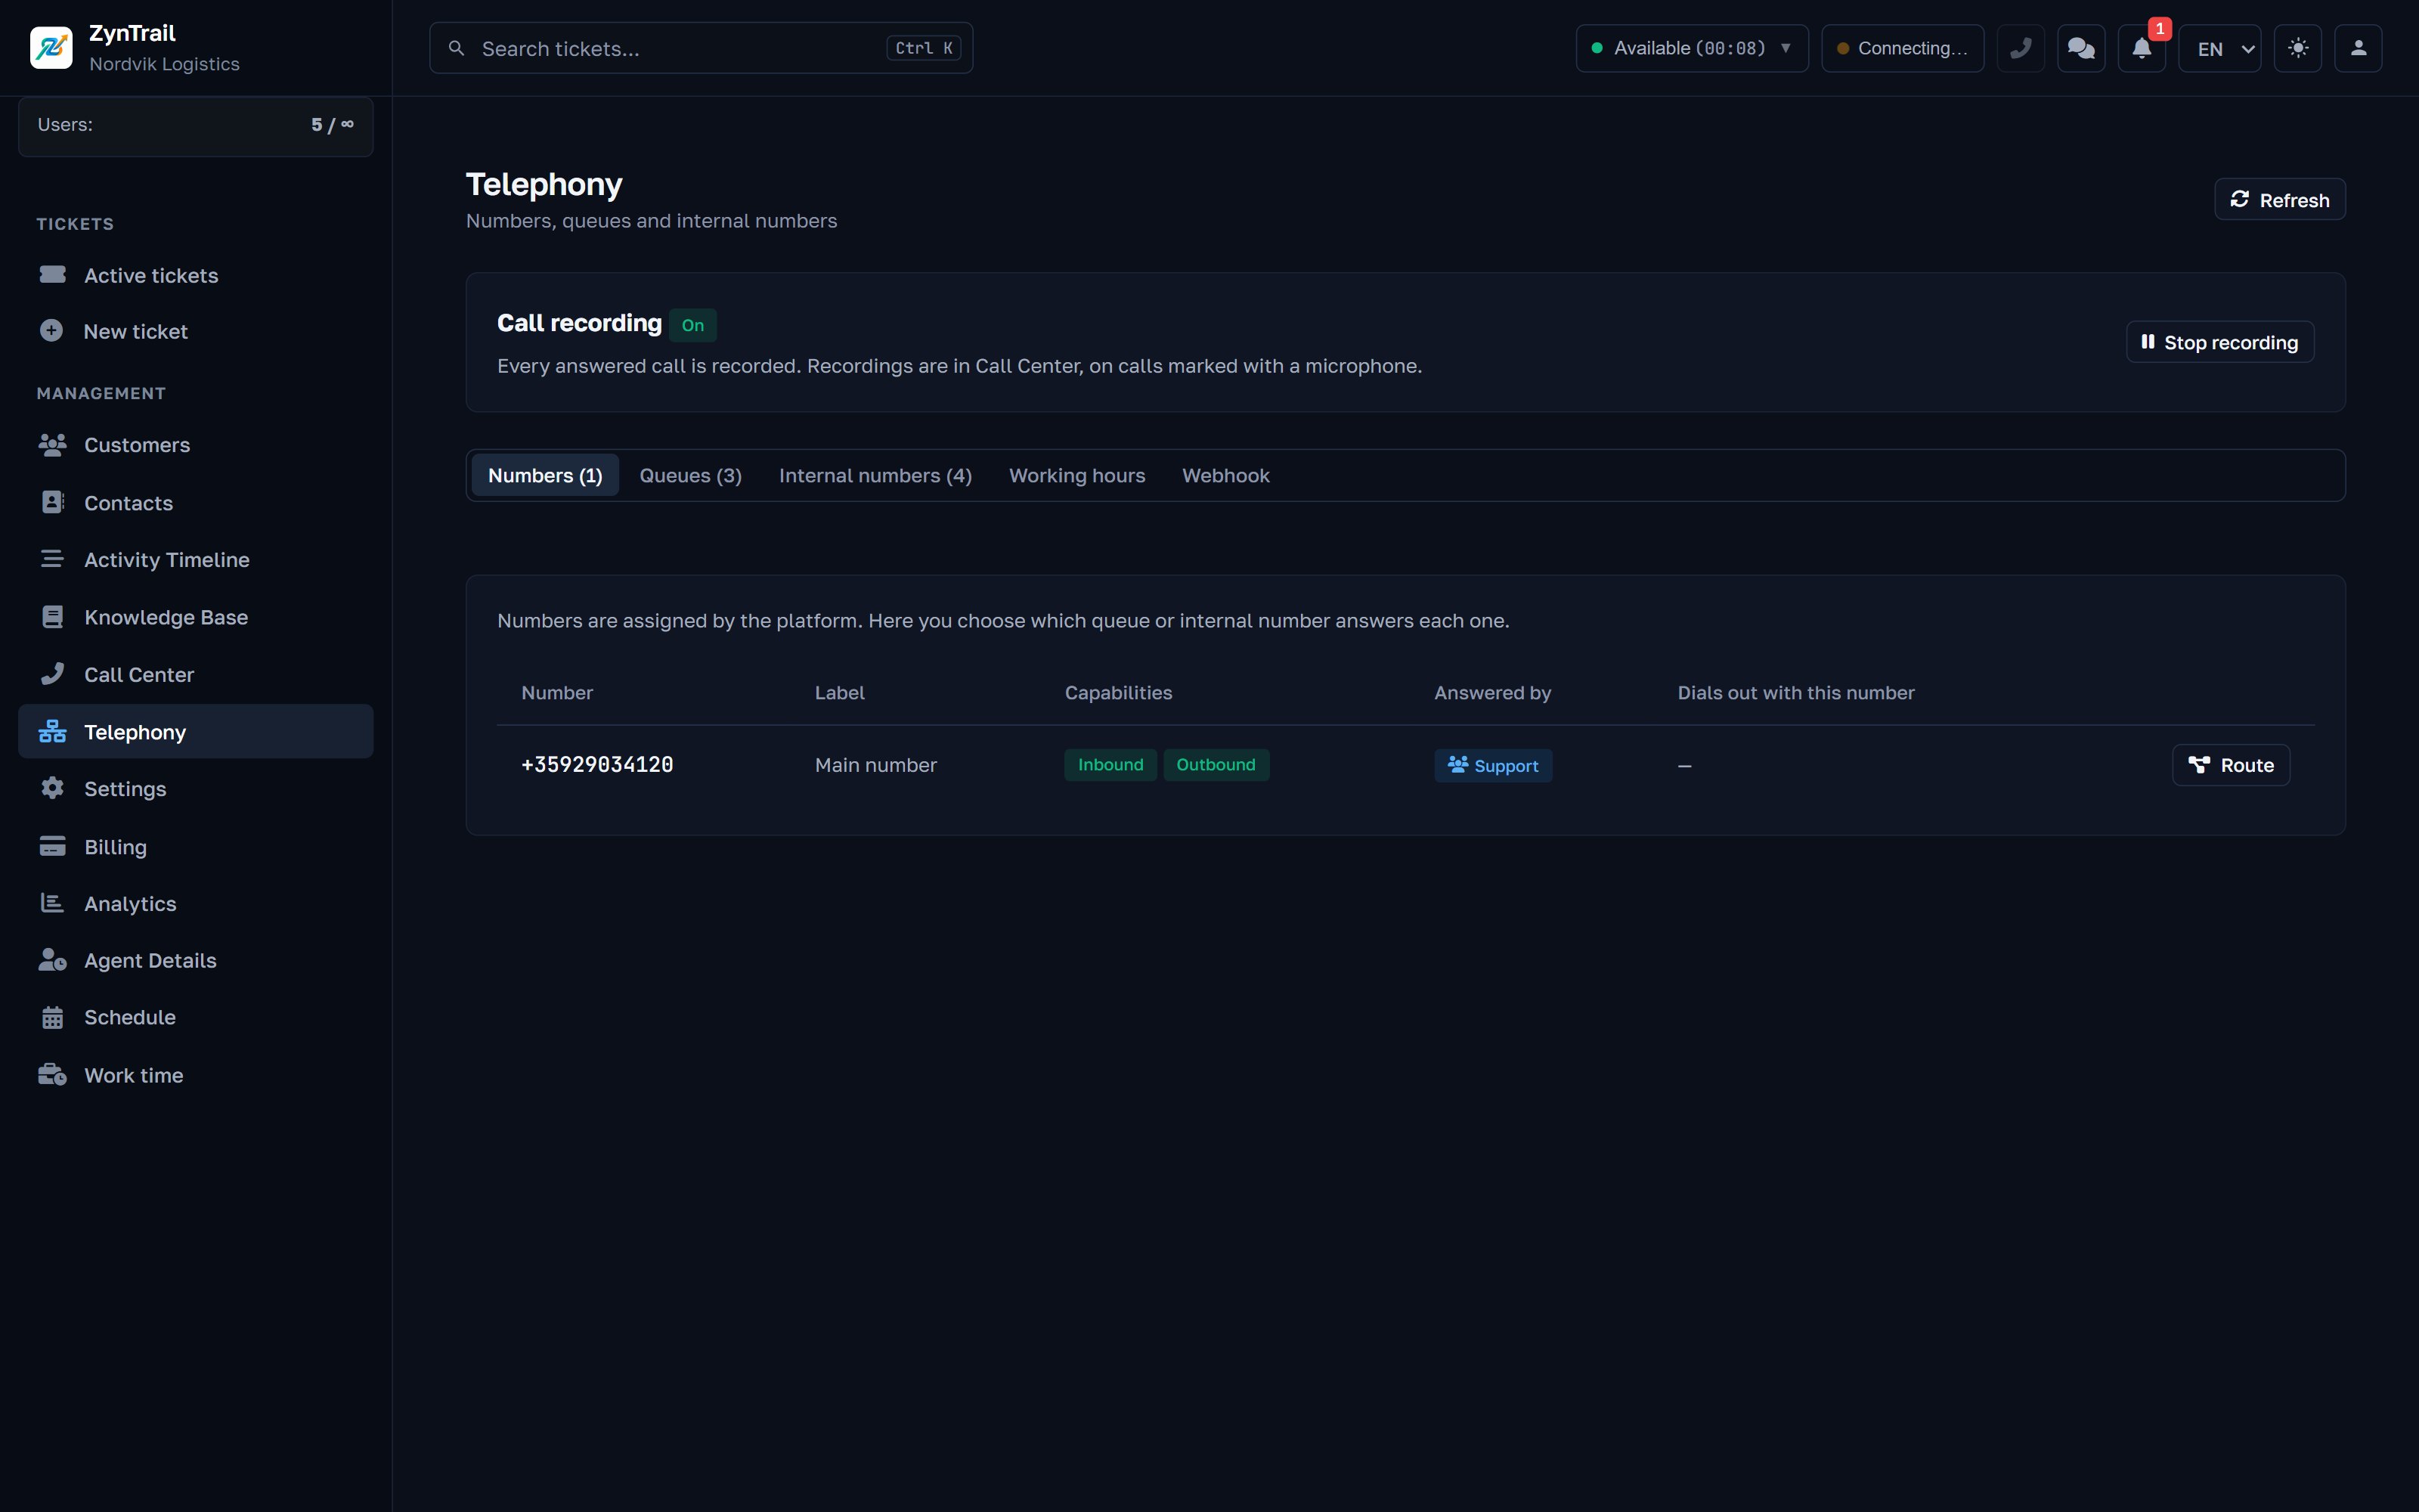The image size is (2419, 1512).
Task: Click the Route button for +35929034120
Action: (2230, 765)
